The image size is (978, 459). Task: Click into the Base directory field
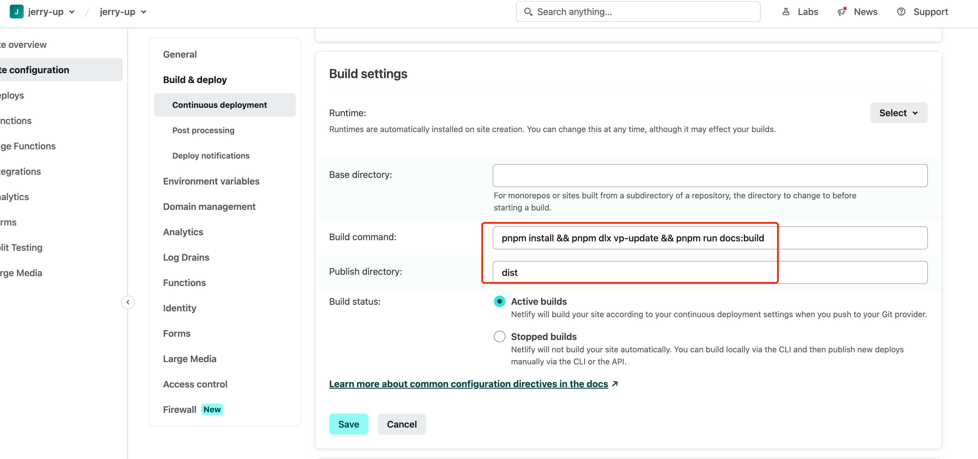[x=710, y=175]
